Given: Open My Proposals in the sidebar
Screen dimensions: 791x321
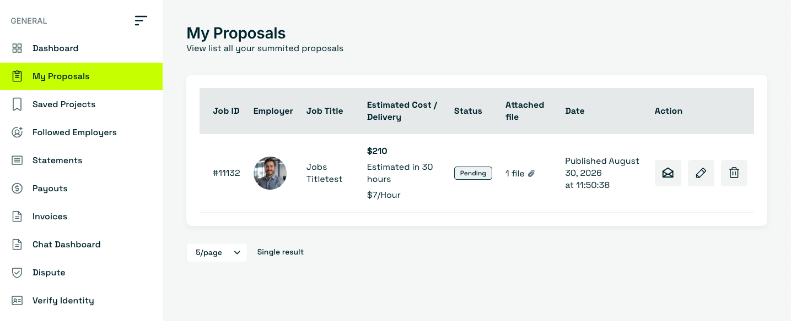Looking at the screenshot, I should (x=81, y=76).
